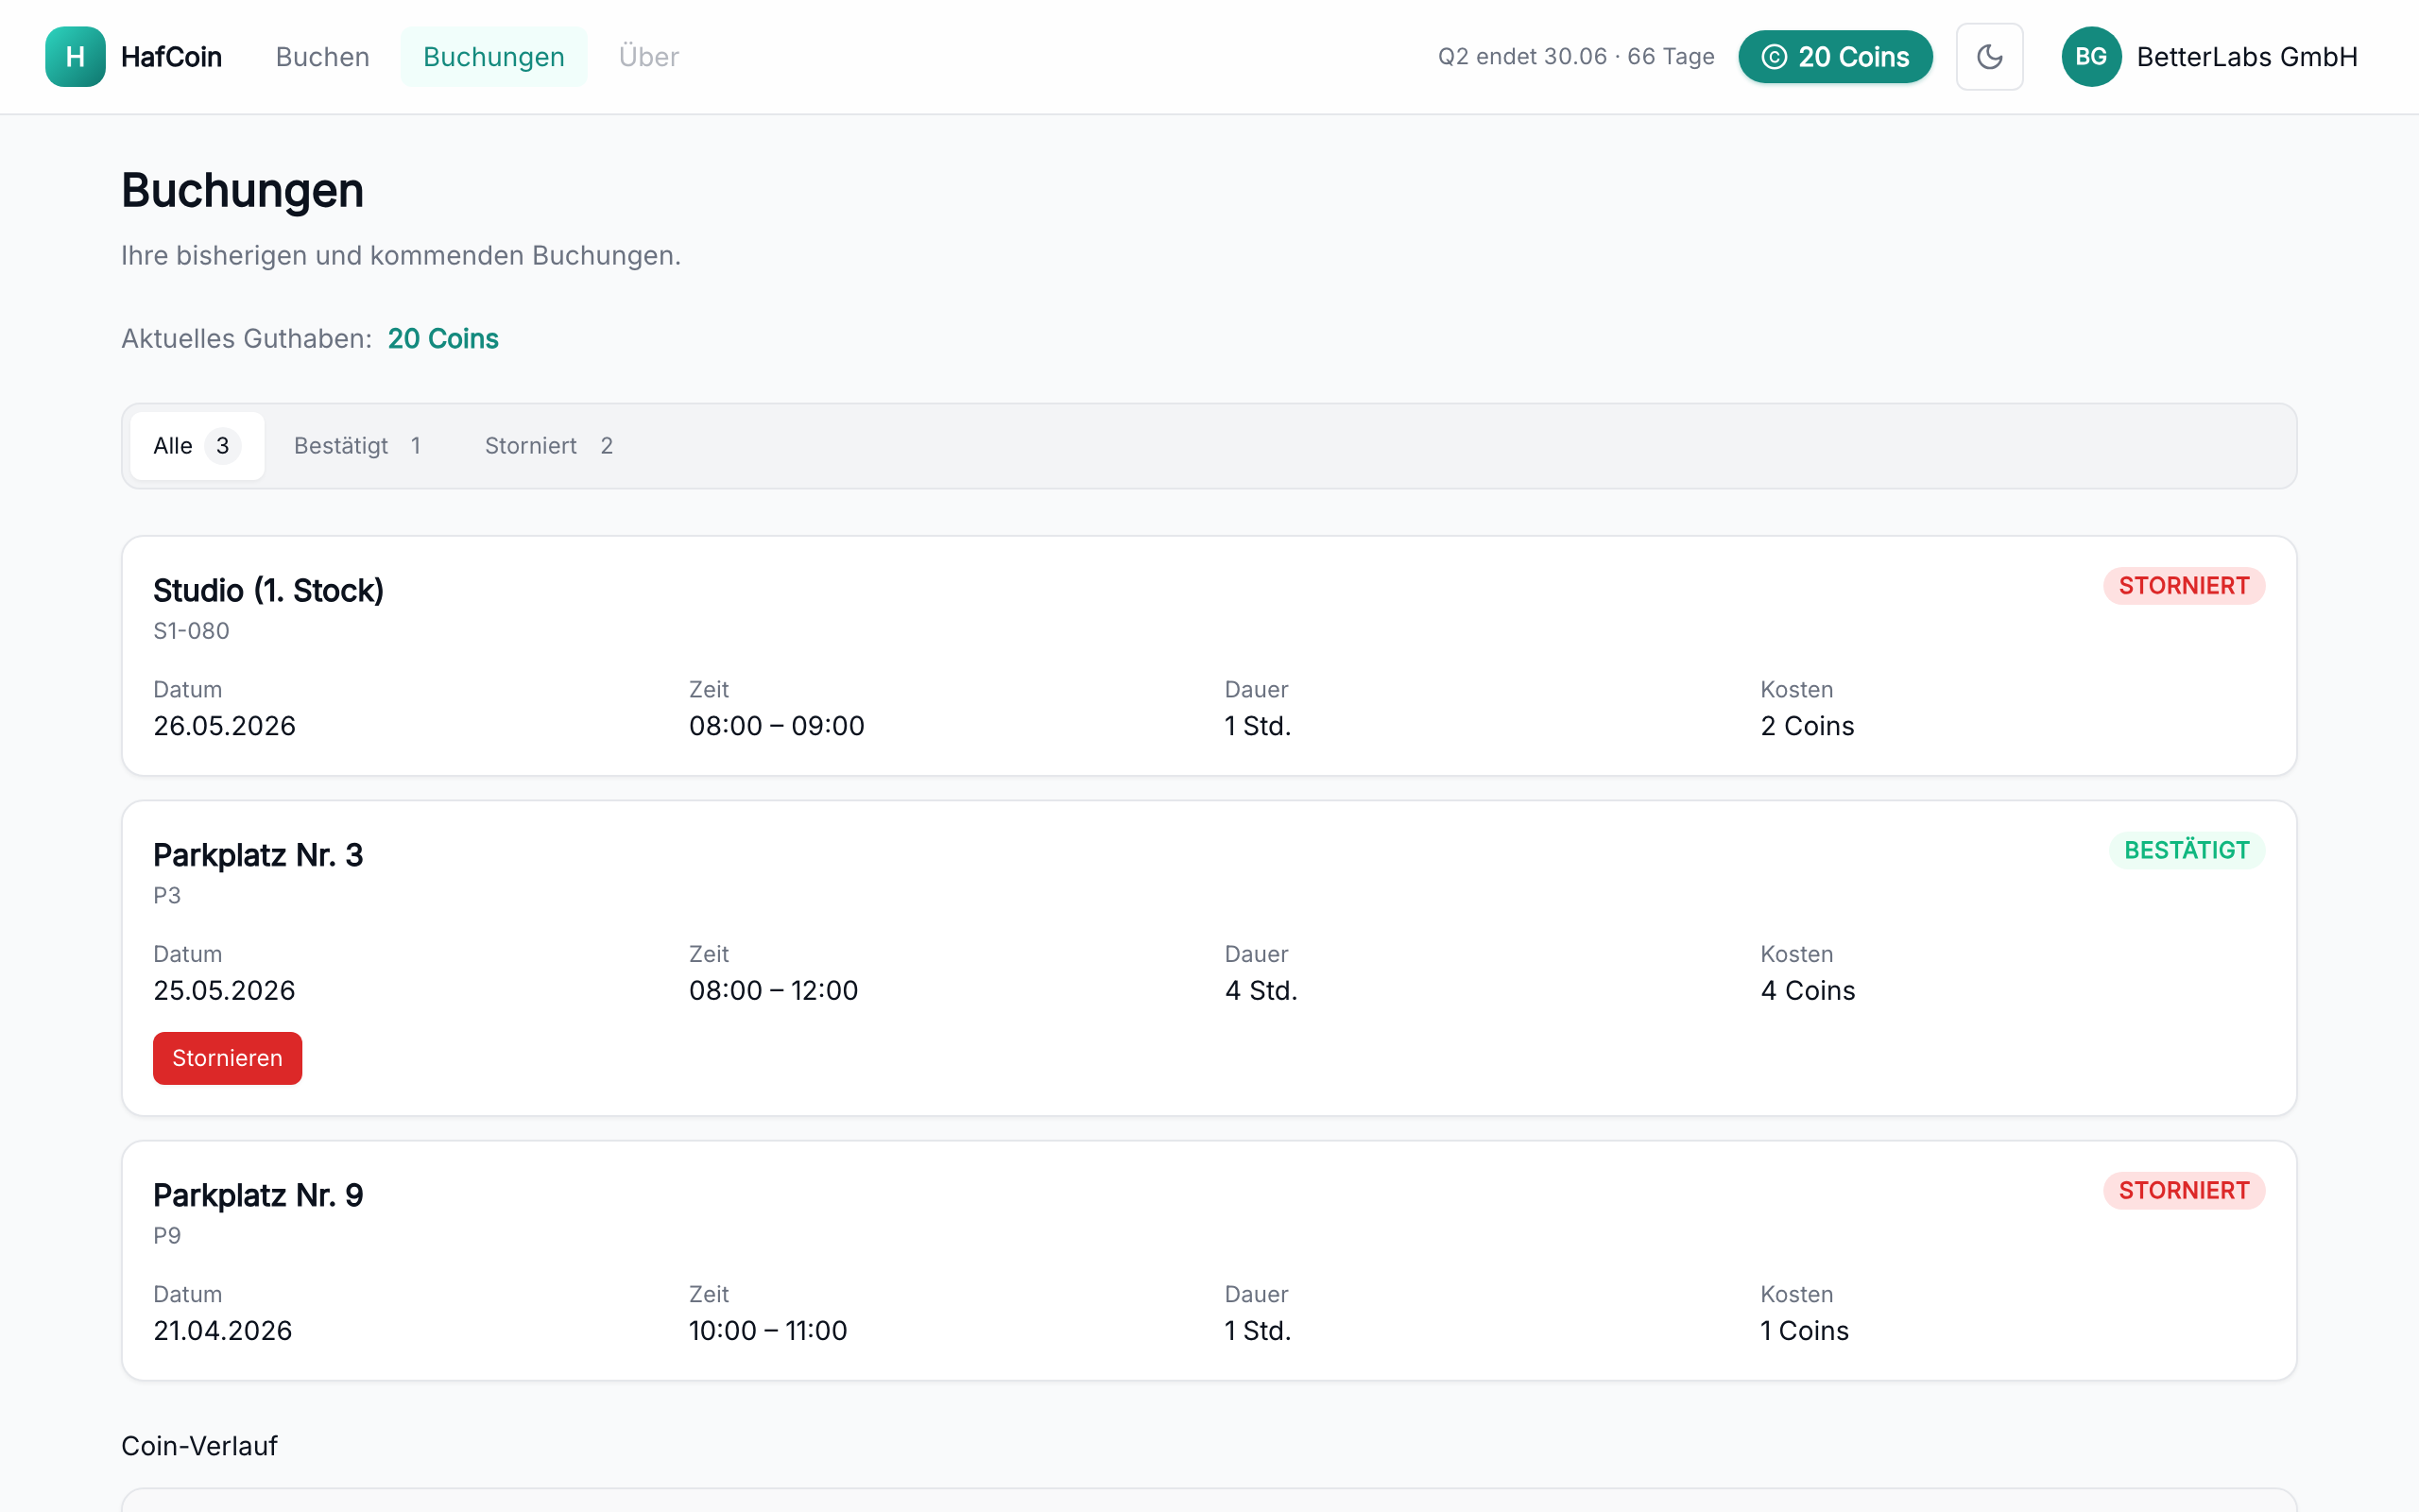Image resolution: width=2419 pixels, height=1512 pixels.
Task: Click time 10:00 – 11:00
Action: (x=767, y=1331)
